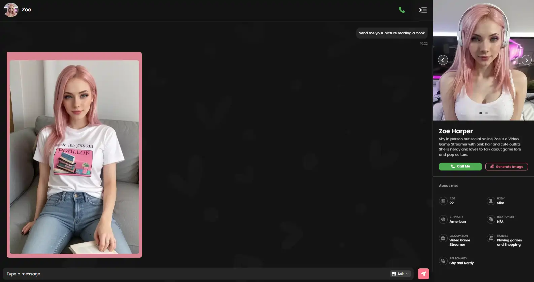Click the 'Playing games and Shopping' hobbies value

point(509,242)
